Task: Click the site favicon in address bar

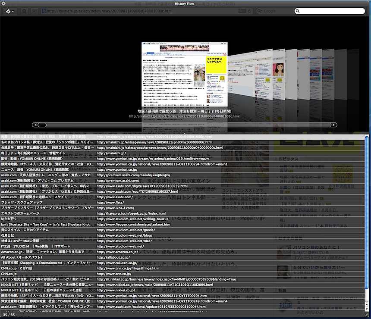Action: click(x=44, y=11)
